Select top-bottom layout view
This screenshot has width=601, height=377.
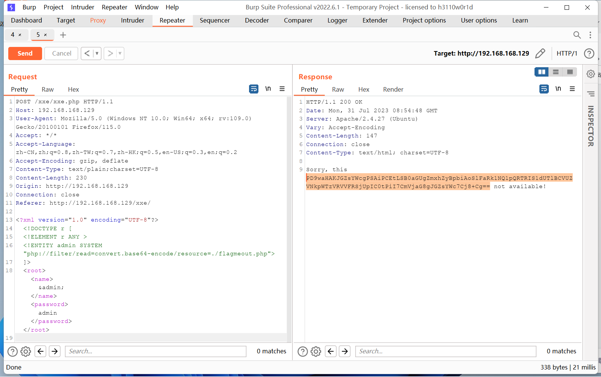[556, 72]
